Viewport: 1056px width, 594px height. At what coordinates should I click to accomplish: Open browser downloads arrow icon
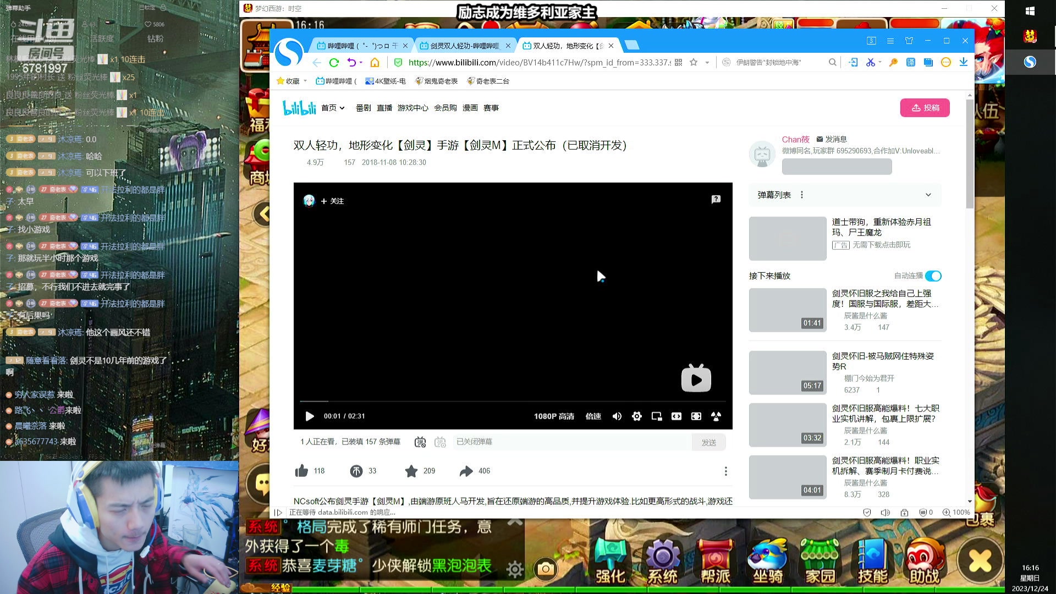tap(964, 63)
